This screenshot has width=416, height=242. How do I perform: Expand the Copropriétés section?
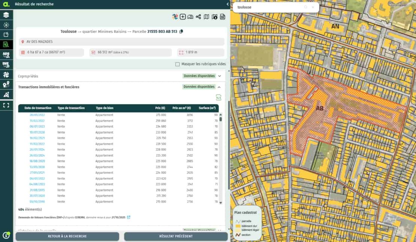(x=220, y=76)
